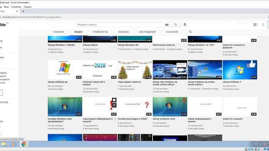Play обзор windows vista thumbnail
This screenshot has width=269, height=151.
(170, 107)
